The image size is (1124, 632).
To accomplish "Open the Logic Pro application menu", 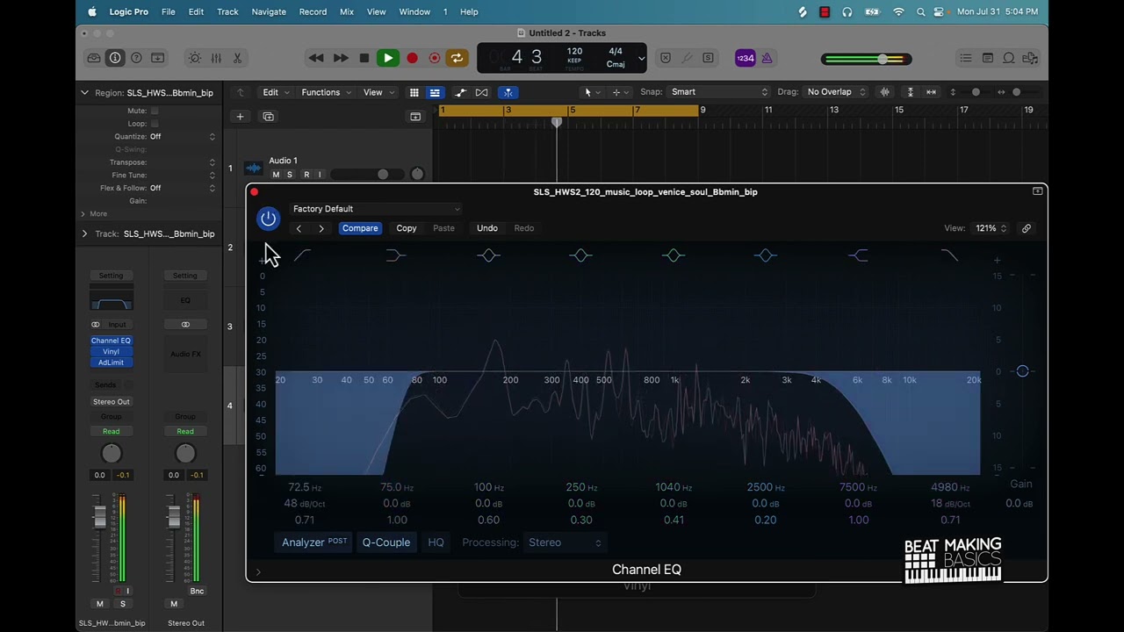I will click(128, 11).
